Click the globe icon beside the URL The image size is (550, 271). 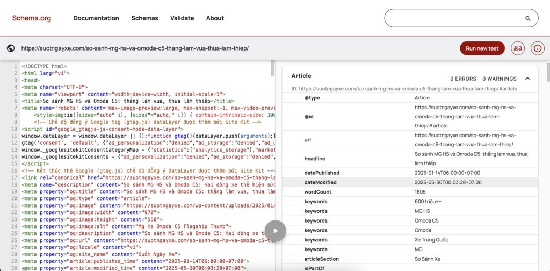point(11,48)
